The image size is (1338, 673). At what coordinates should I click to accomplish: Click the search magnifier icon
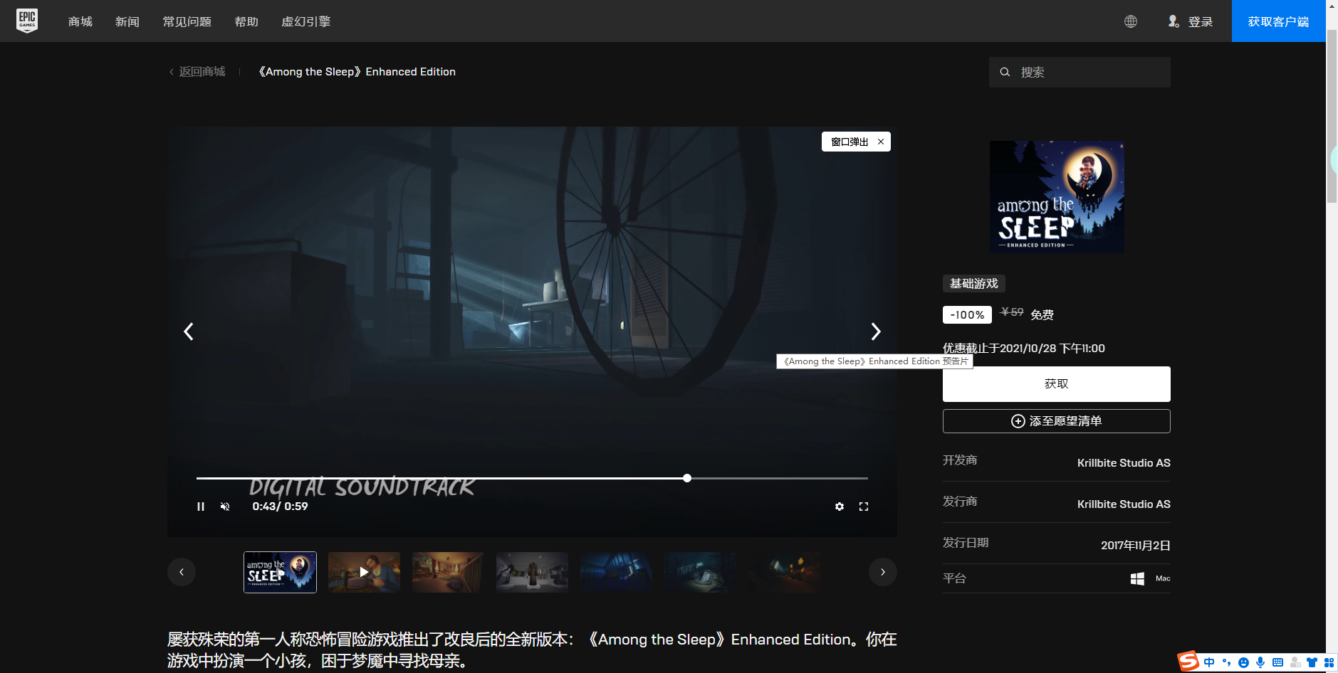point(1005,72)
